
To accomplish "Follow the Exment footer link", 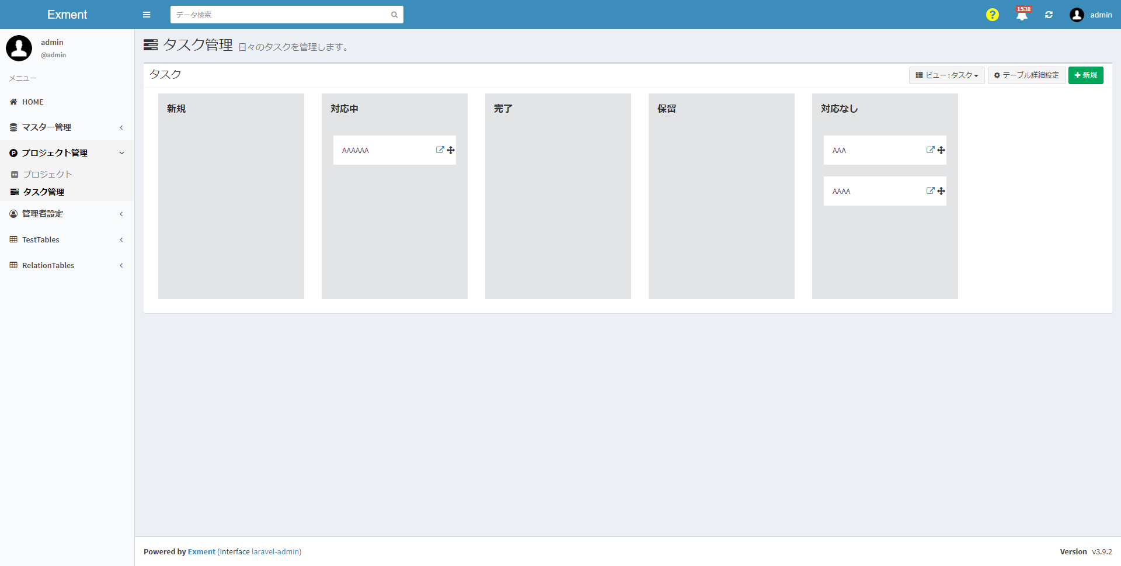I will point(201,551).
